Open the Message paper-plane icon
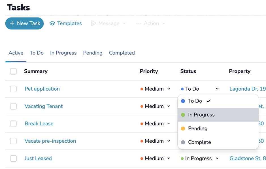266x169 pixels. pos(93,23)
